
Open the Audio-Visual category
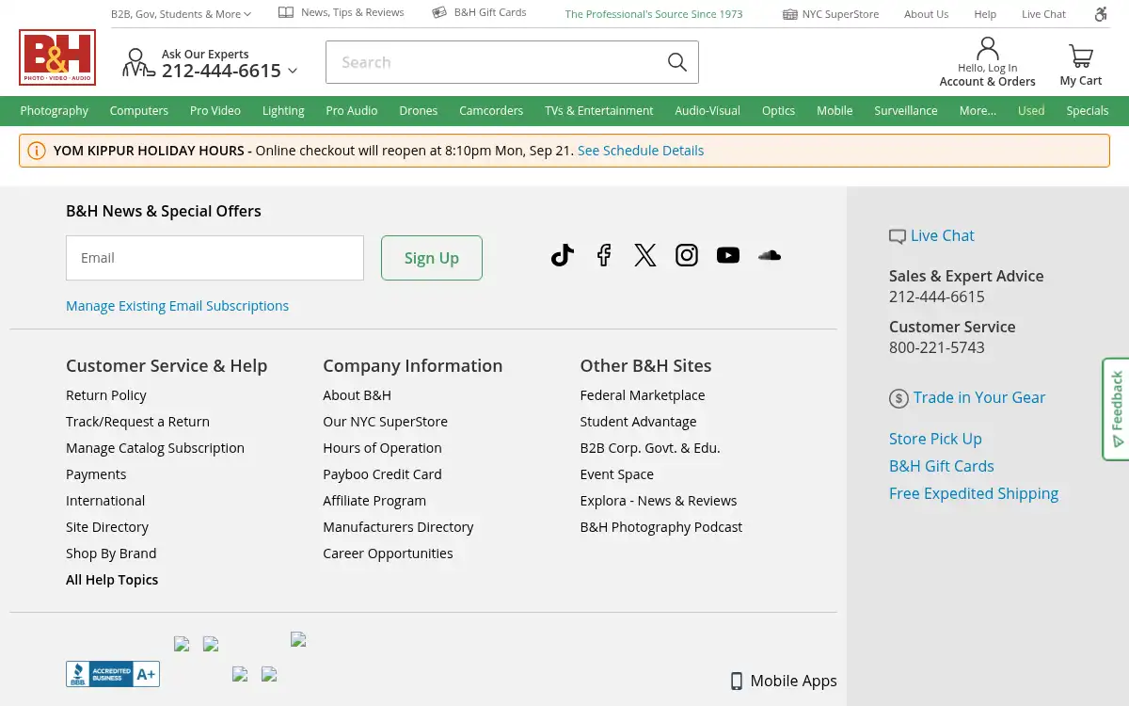708,110
